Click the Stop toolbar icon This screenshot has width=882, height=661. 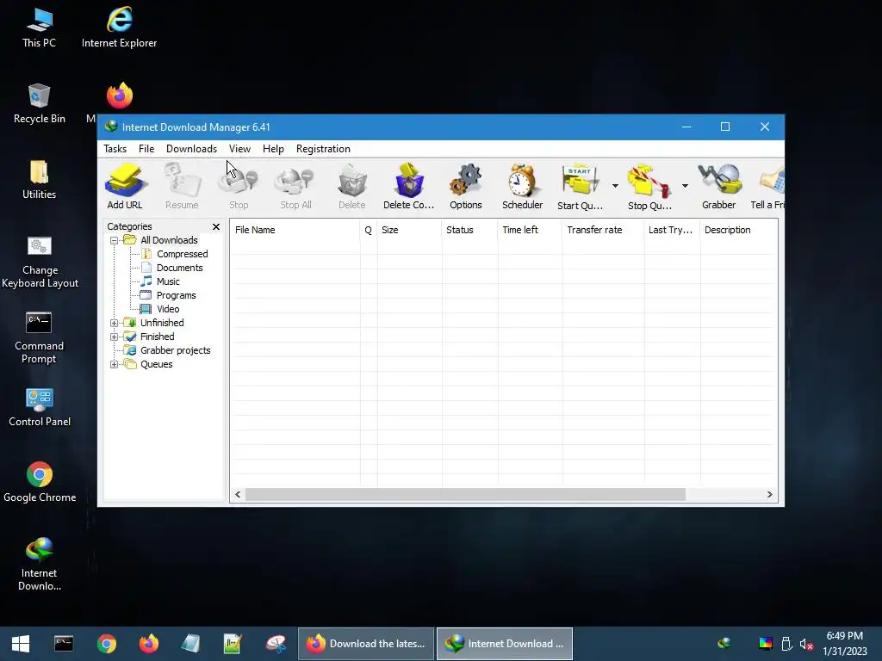[239, 187]
